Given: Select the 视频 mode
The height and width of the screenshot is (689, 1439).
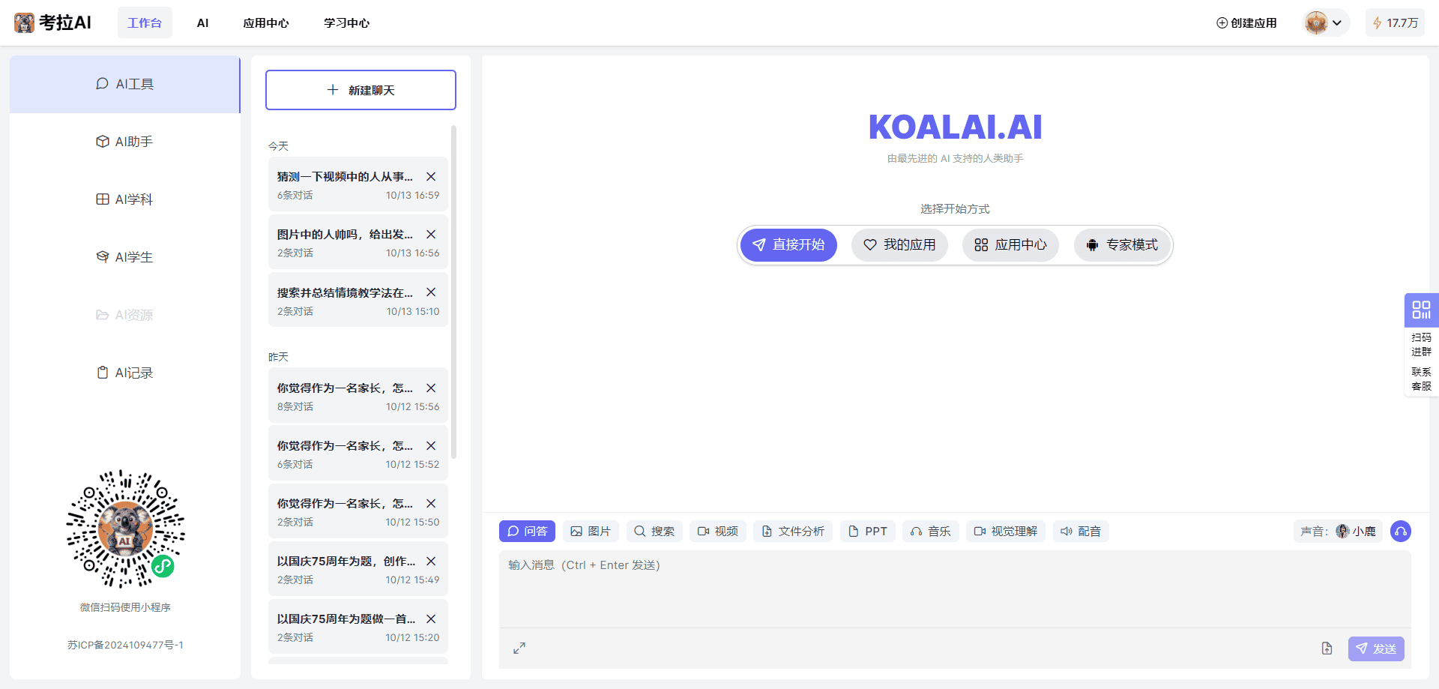Looking at the screenshot, I should click(718, 532).
